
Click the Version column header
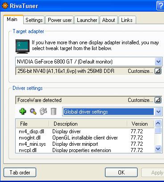[141, 124]
